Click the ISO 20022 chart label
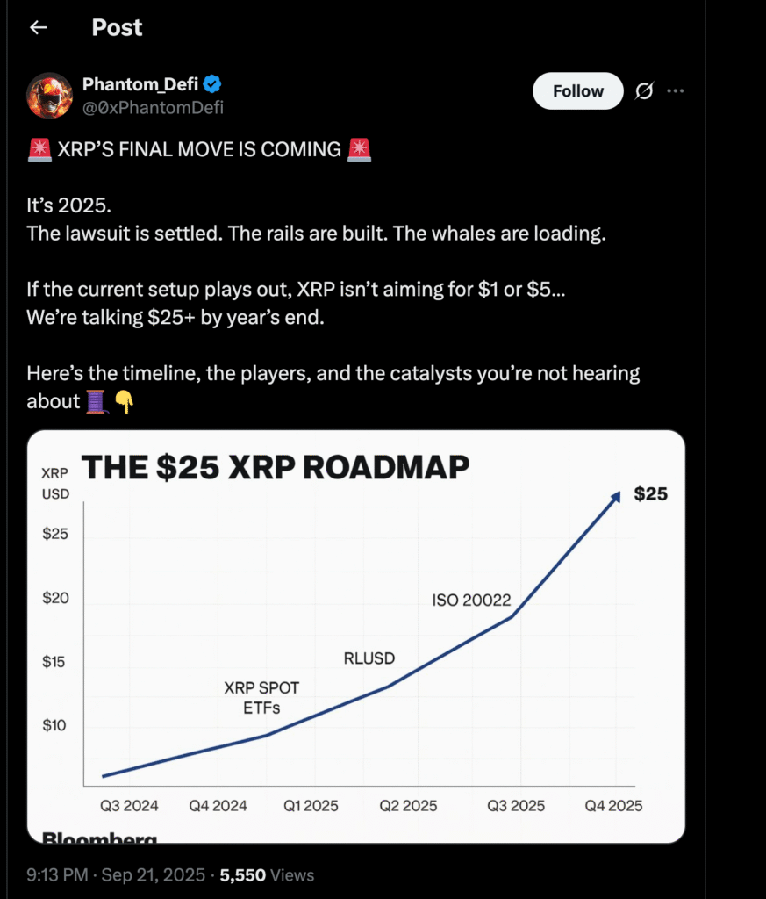The image size is (766, 899). 471,601
